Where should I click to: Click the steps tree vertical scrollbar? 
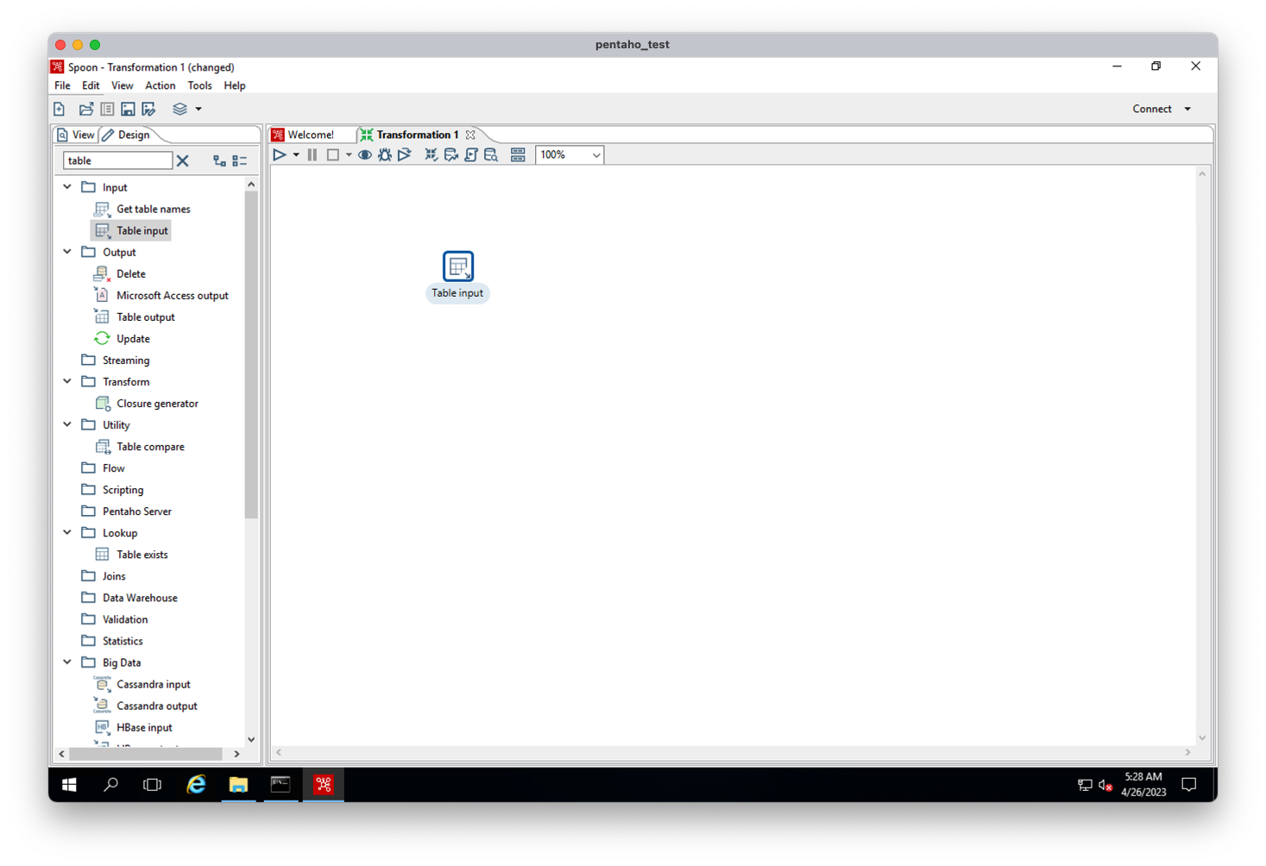click(x=251, y=355)
